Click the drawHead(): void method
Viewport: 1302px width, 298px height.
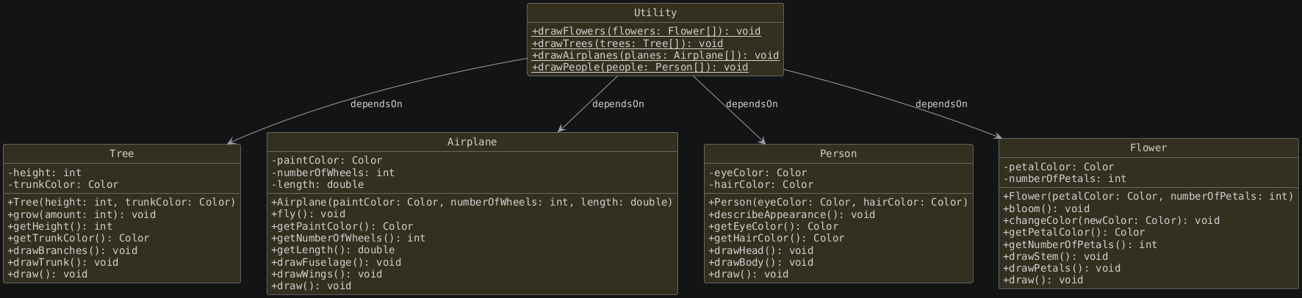click(761, 250)
